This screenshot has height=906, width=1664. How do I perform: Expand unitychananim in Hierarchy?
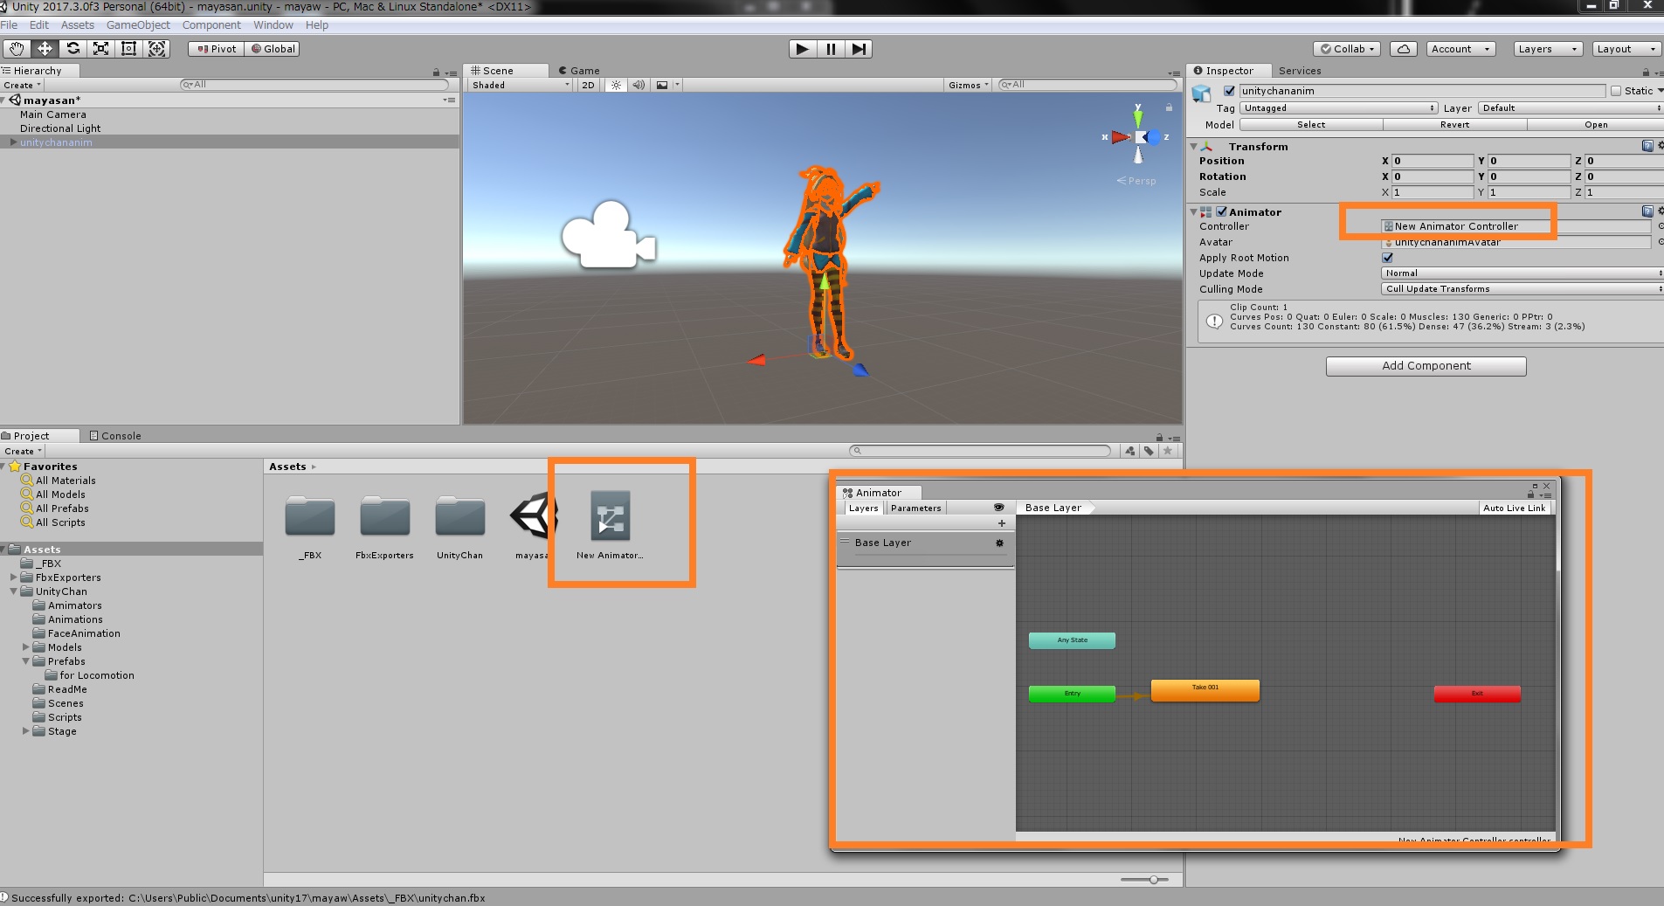tap(13, 142)
